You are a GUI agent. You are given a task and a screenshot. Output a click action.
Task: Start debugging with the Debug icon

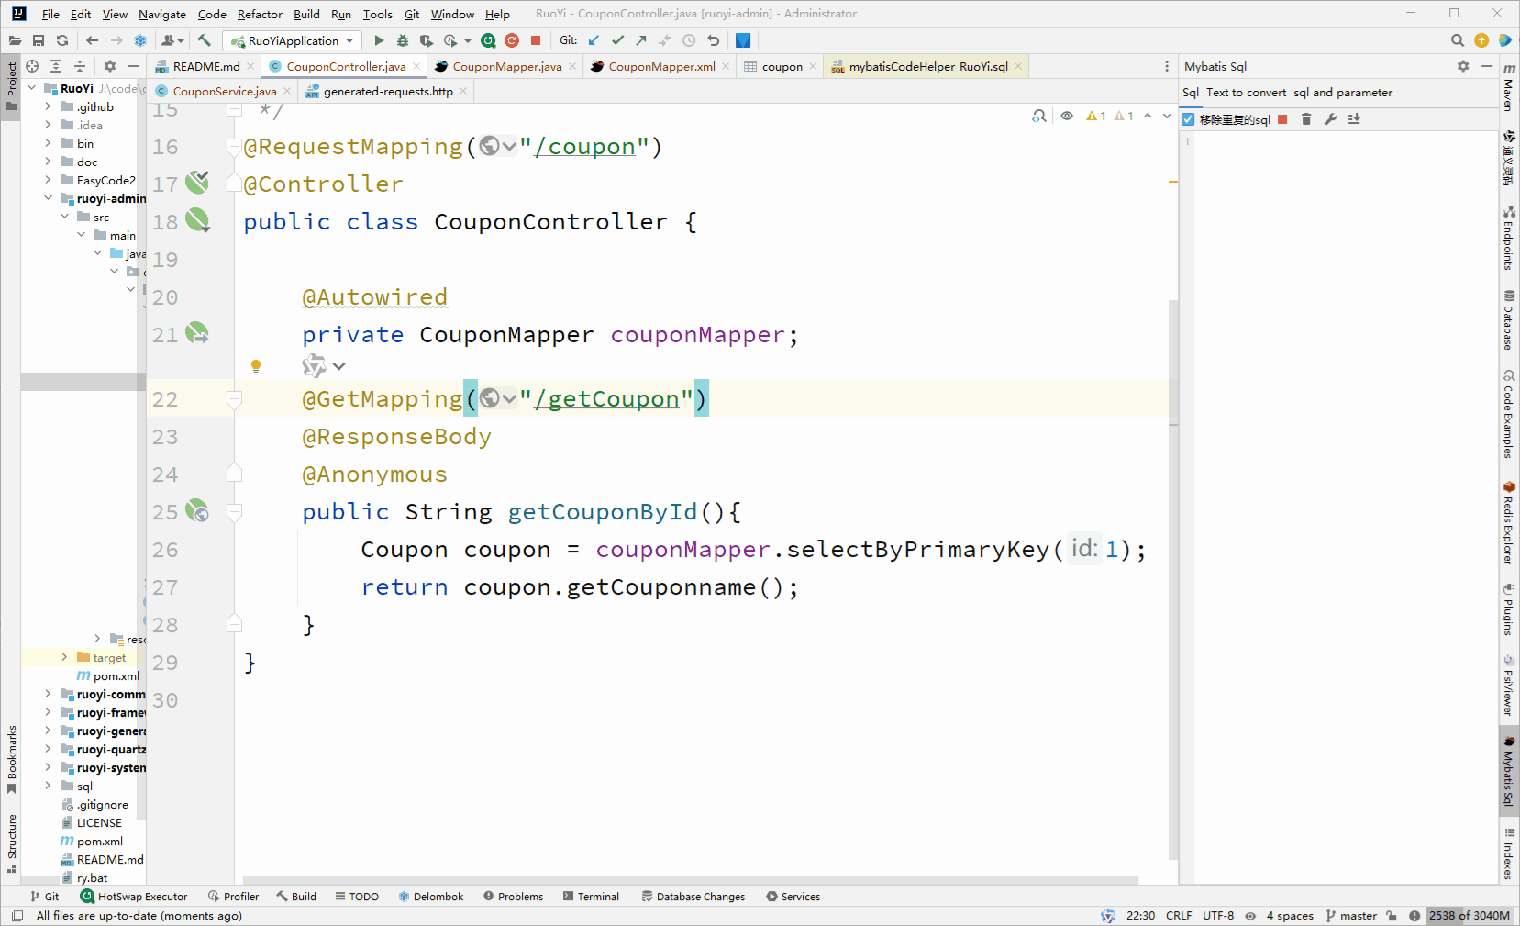click(402, 40)
